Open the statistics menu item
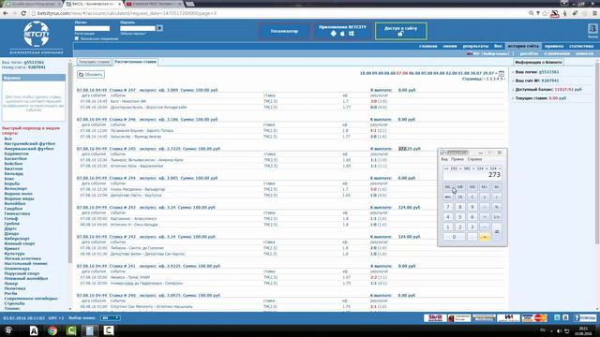Screen dimensions: 600x337 [x=581, y=46]
